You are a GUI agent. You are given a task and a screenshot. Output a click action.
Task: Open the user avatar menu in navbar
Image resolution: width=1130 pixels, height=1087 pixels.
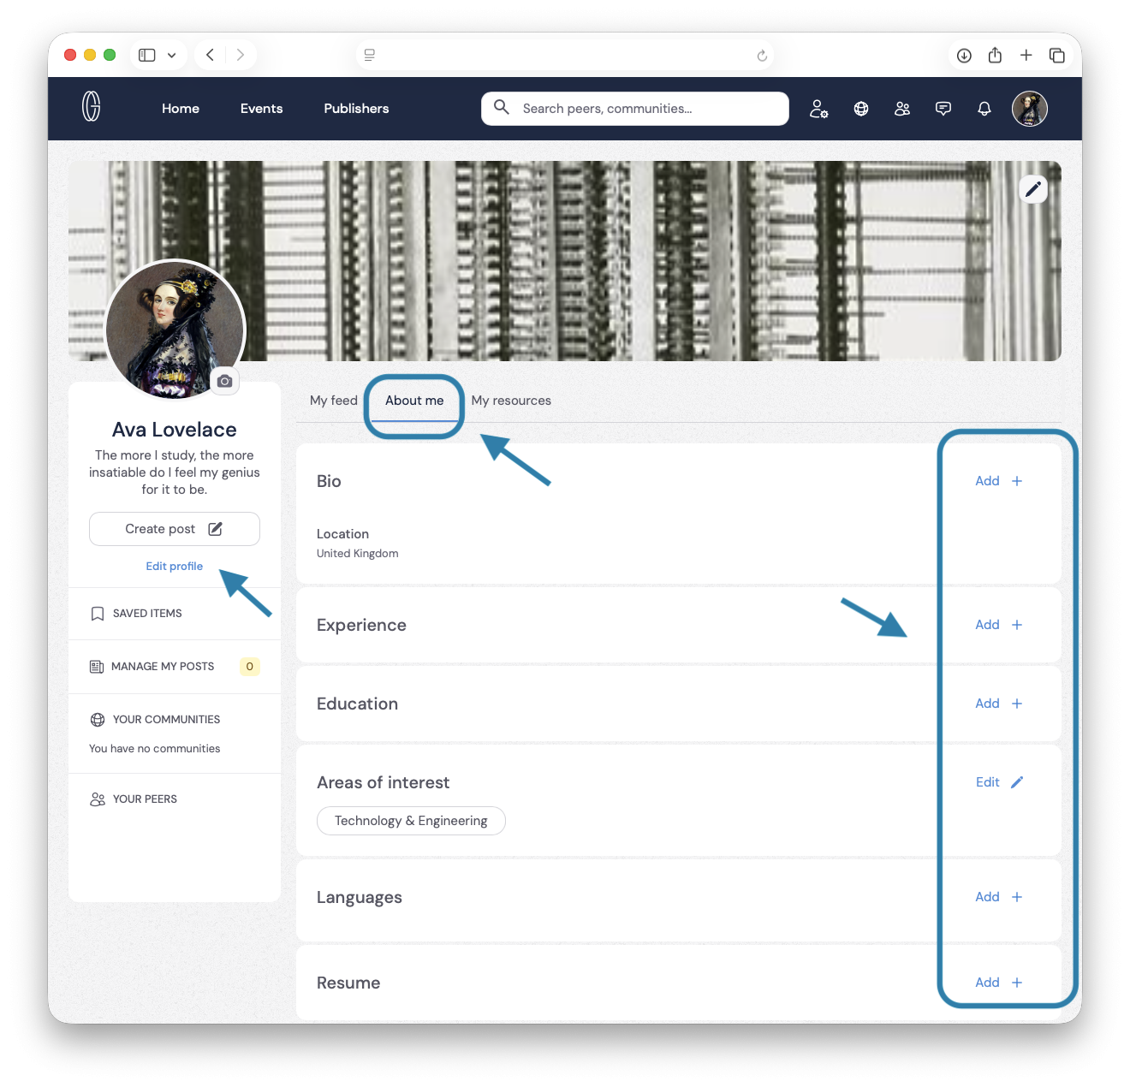click(x=1029, y=109)
